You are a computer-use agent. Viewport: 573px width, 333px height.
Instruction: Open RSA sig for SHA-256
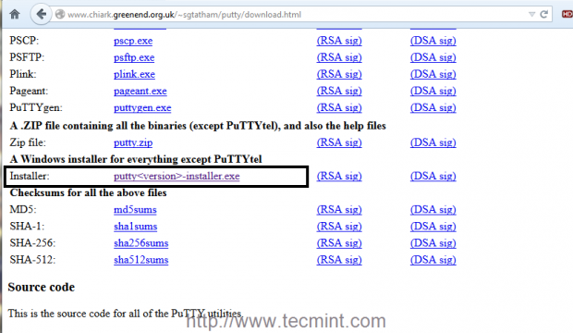point(339,243)
